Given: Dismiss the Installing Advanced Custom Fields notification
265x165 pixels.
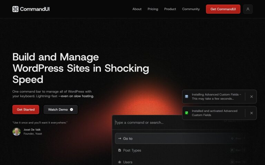Looking at the screenshot, I should pyautogui.click(x=252, y=97).
